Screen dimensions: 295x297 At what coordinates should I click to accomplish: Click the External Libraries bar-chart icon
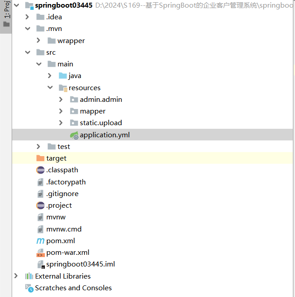click(x=29, y=276)
